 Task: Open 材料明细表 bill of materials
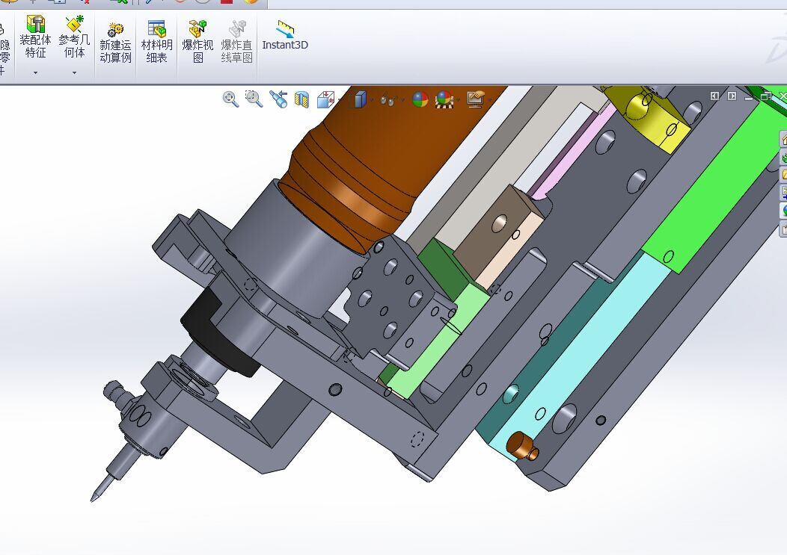coord(156,41)
